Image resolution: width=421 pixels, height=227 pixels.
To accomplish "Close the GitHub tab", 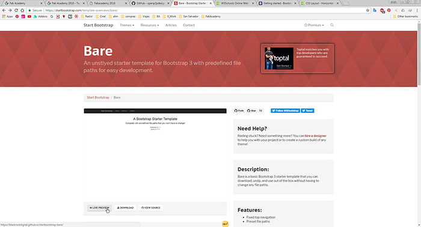I will click(168, 3).
